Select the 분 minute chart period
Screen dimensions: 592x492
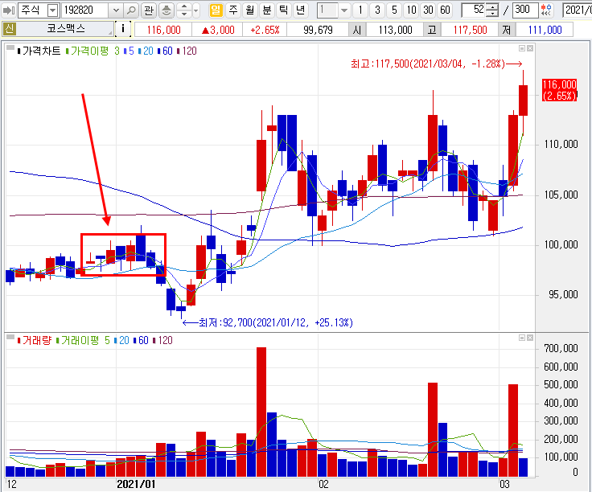(266, 10)
